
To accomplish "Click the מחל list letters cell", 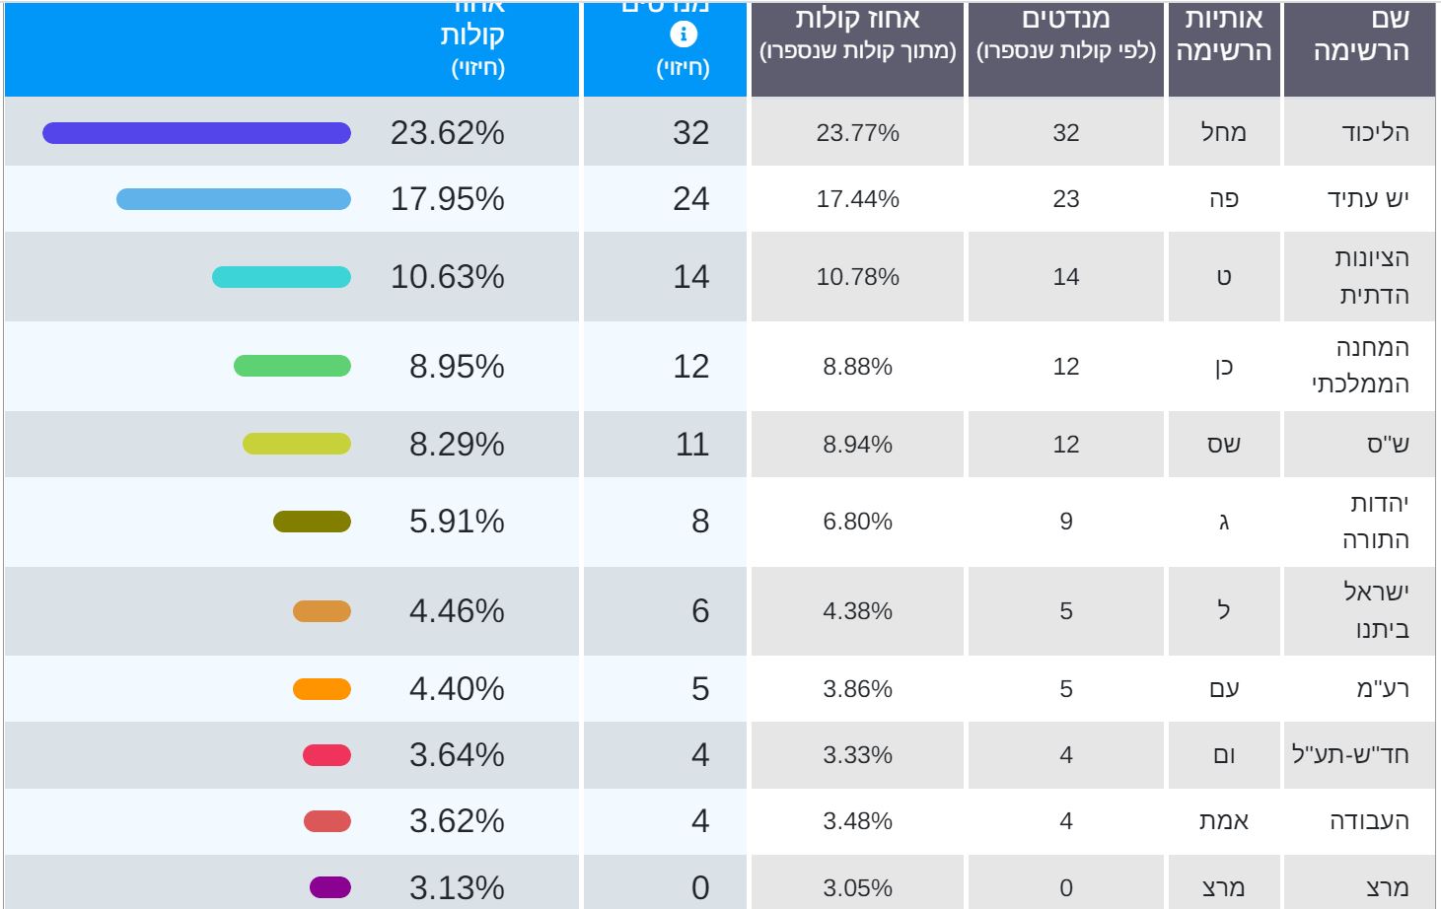I will (x=1223, y=133).
